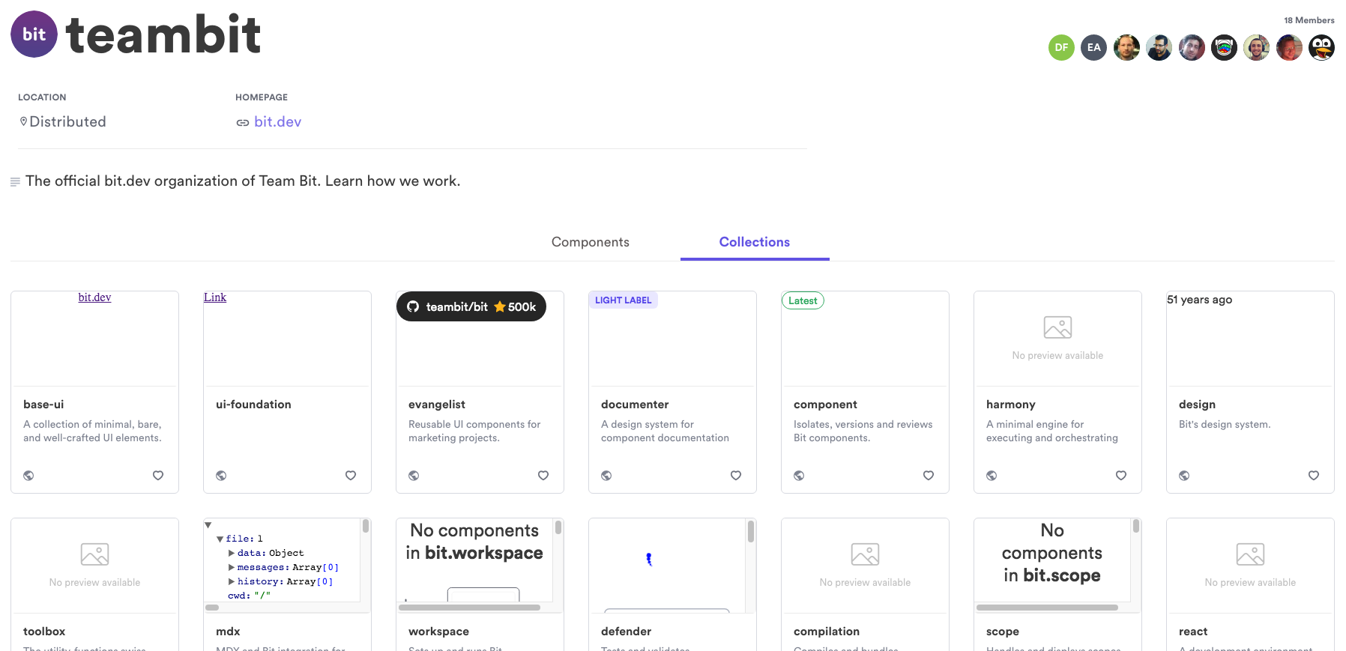Like the design collection
The height and width of the screenshot is (651, 1346).
(1314, 475)
